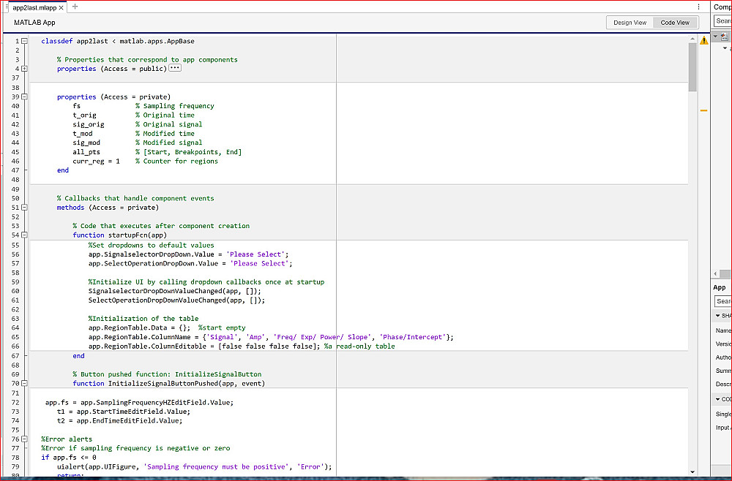Click the 'function startupFcn(app)' line

pyautogui.click(x=119, y=235)
